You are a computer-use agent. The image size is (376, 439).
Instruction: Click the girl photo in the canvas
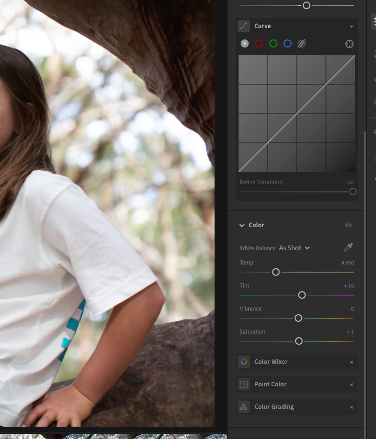point(107,213)
